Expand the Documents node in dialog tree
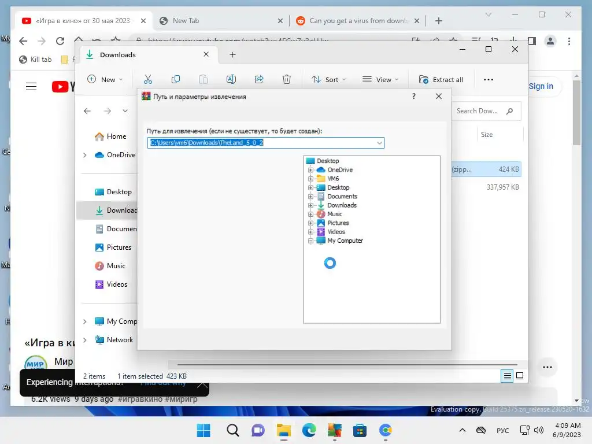This screenshot has width=592, height=444. click(310, 197)
